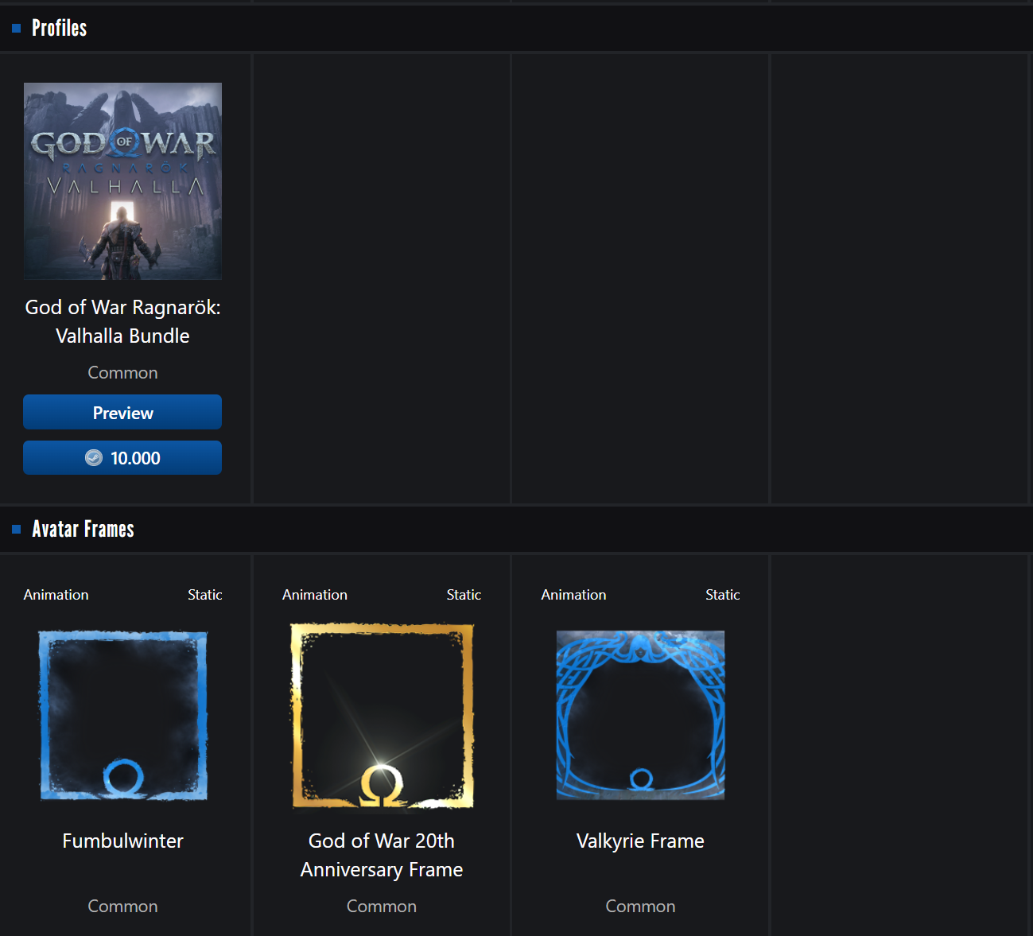Select the Valkyrie Frame image
1033x936 pixels.
click(640, 715)
